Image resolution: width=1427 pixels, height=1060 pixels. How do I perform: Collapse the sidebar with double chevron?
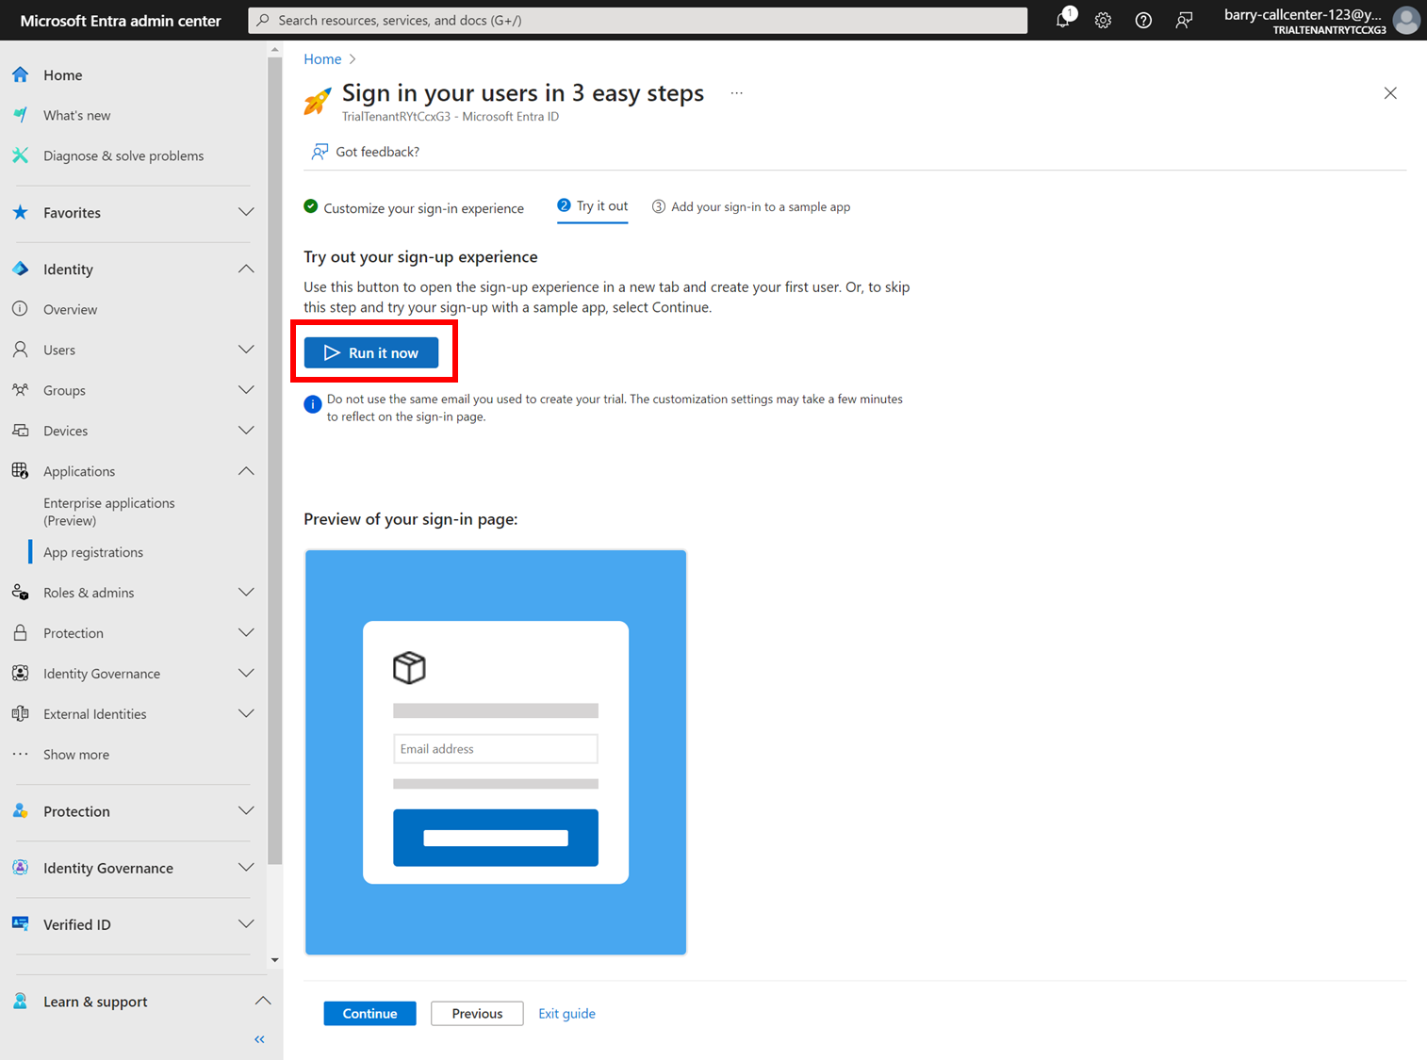pos(259,1039)
